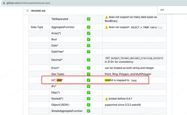
Task: Click the find-in-page search field containing uint
Action: click(172, 10)
